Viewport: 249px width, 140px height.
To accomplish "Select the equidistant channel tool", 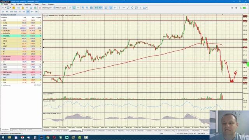I will click(x=132, y=8).
